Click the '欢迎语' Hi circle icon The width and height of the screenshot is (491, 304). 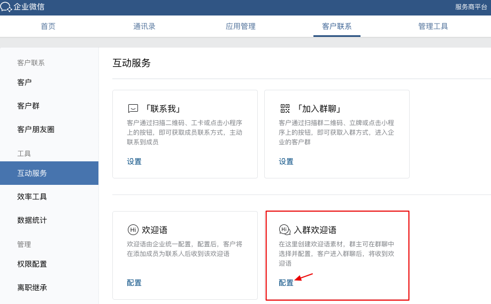coord(133,230)
